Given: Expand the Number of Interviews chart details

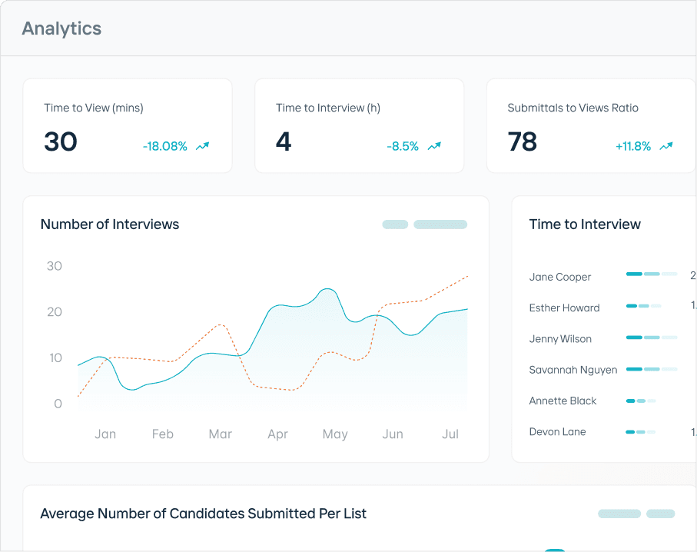Looking at the screenshot, I should [x=109, y=224].
